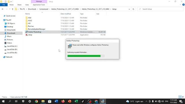Open Music in navigation pane
This screenshot has width=185, height=104.
tap(9, 36)
